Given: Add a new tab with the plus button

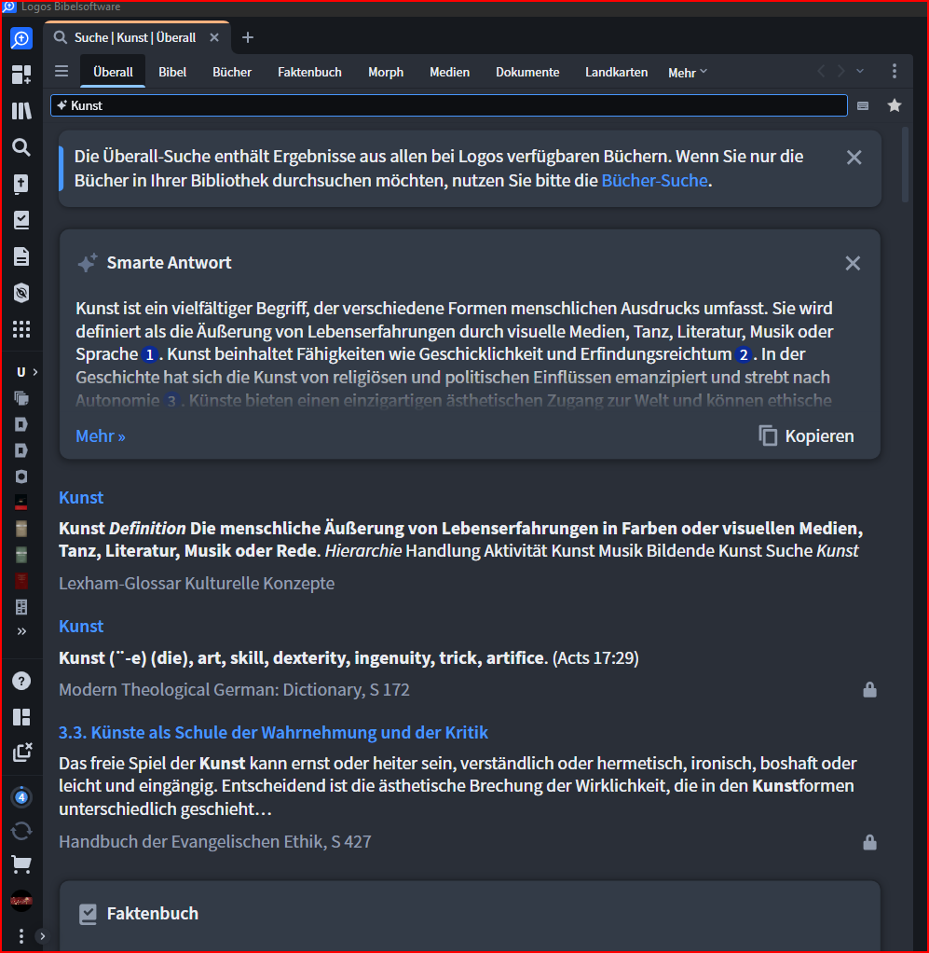Looking at the screenshot, I should 248,37.
